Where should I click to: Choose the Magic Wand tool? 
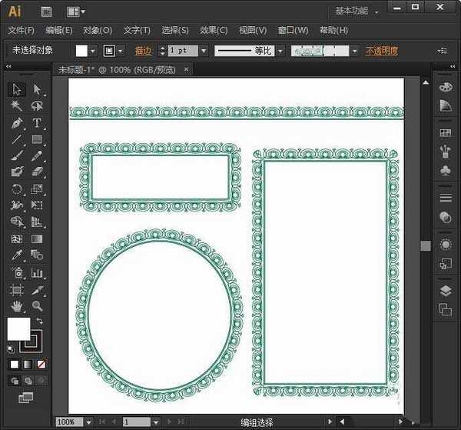pos(17,106)
